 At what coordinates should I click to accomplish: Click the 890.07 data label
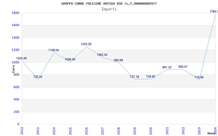[x=183, y=67]
